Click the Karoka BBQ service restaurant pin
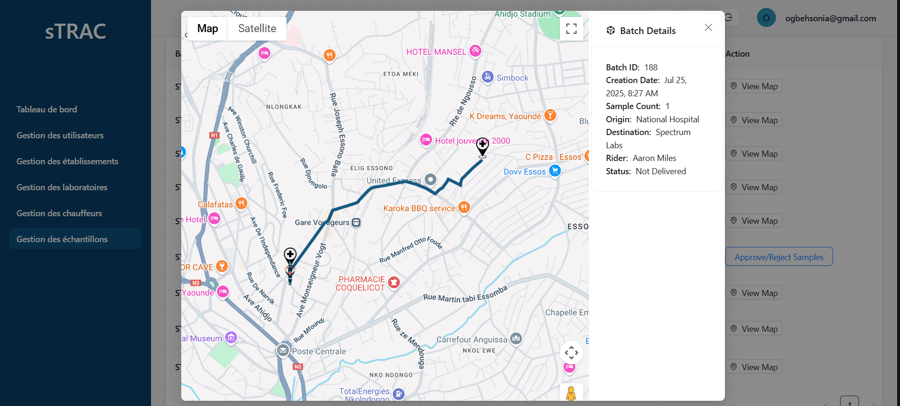 (x=464, y=207)
